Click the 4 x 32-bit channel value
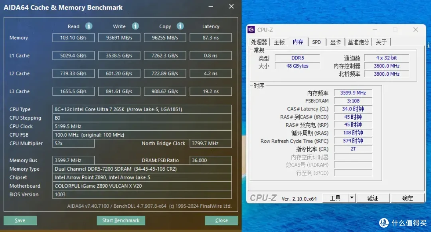 click(x=386, y=58)
